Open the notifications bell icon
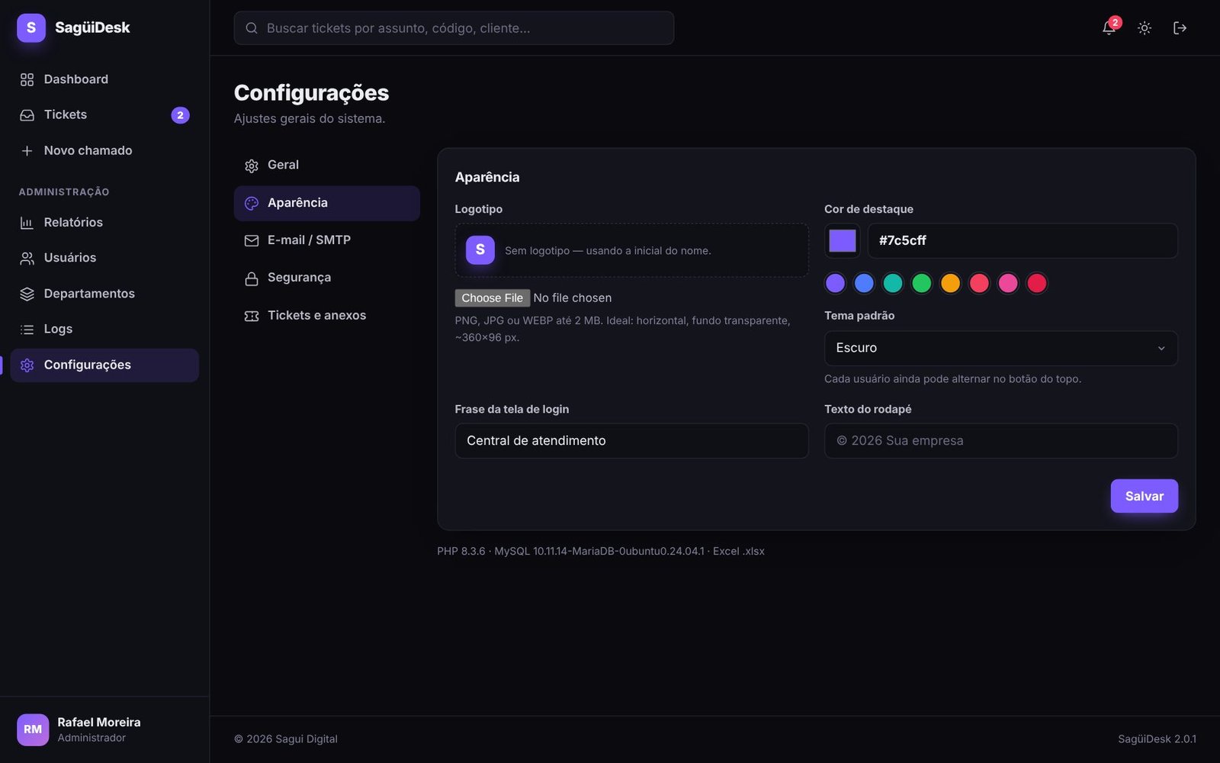This screenshot has width=1220, height=763. point(1109,28)
